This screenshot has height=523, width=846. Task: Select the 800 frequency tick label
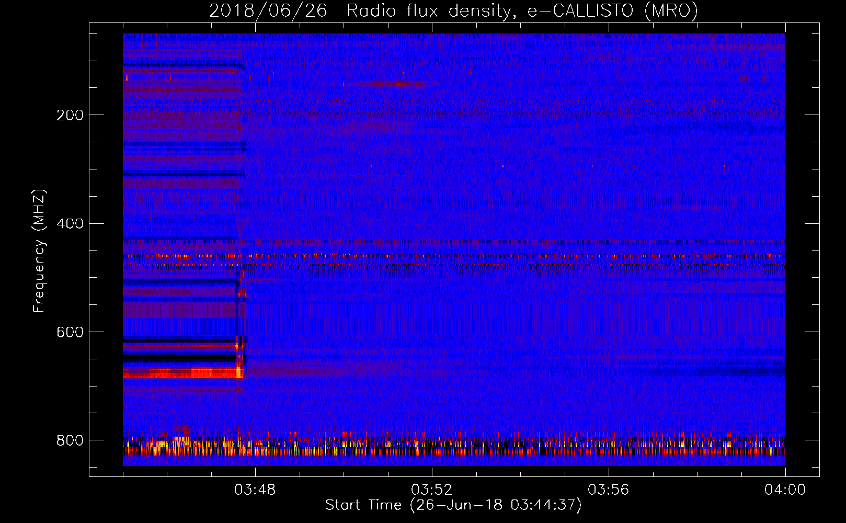click(70, 440)
